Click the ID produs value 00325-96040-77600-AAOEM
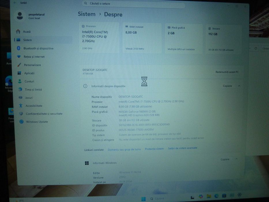Image resolution: width=269 pixels, height=202 pixels. tap(136, 130)
